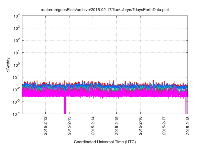Click the 10^-2 y-axis tick label
This screenshot has width=207, height=145.
pyautogui.click(x=16, y=89)
